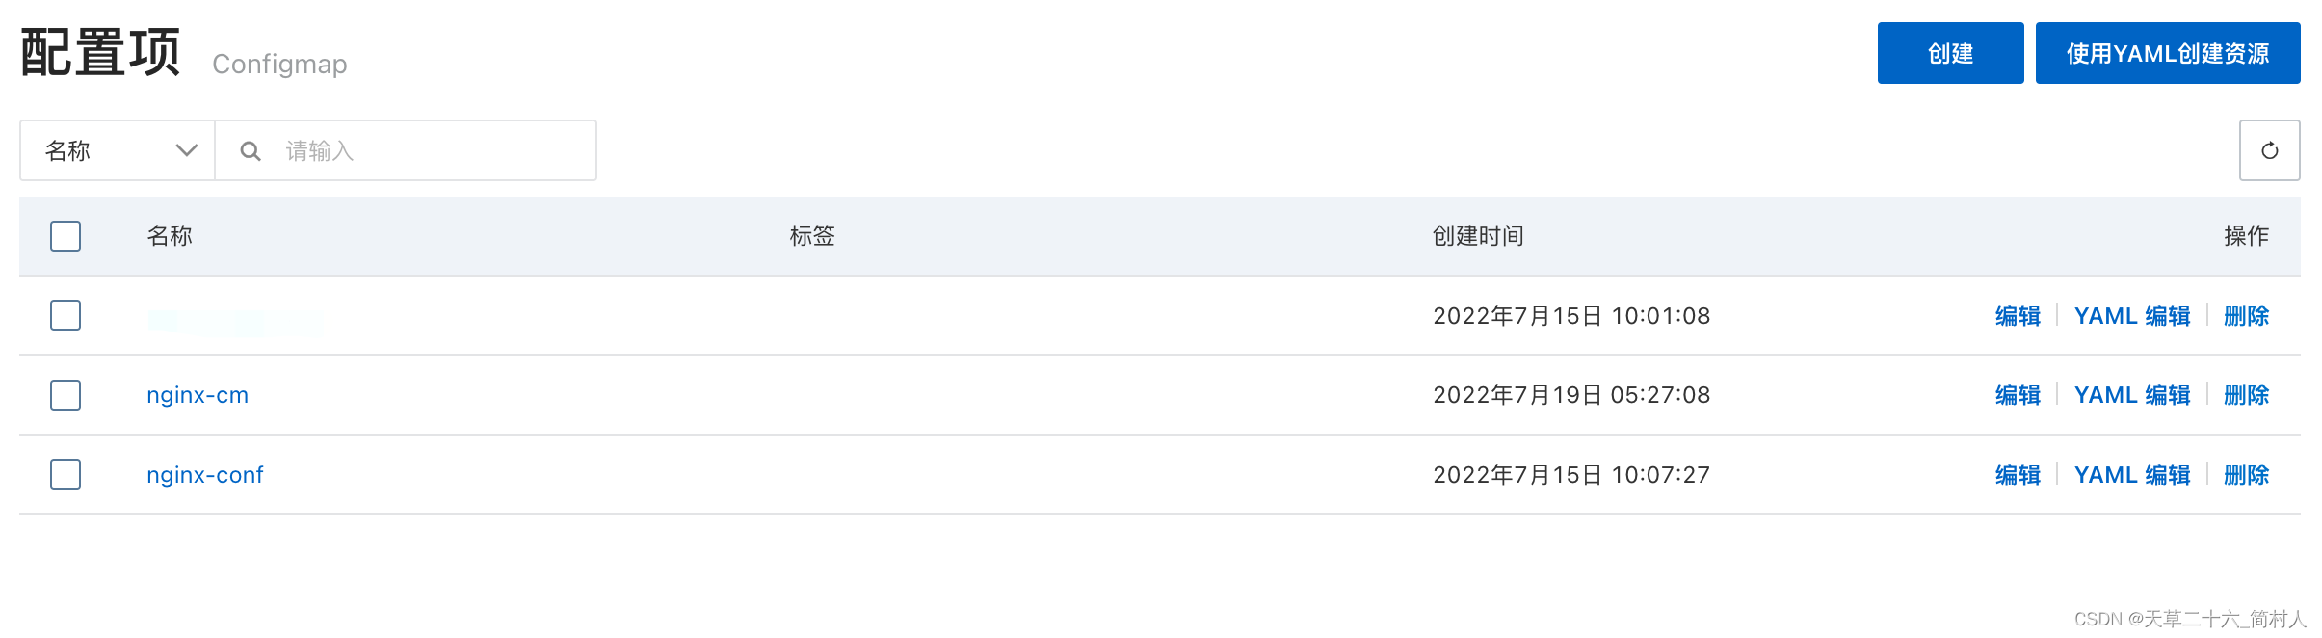Click YAML 编辑 for the first row
The width and height of the screenshot is (2322, 638).
[x=2132, y=315]
